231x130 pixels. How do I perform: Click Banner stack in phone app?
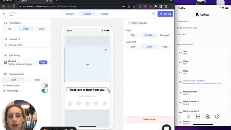click(182, 21)
